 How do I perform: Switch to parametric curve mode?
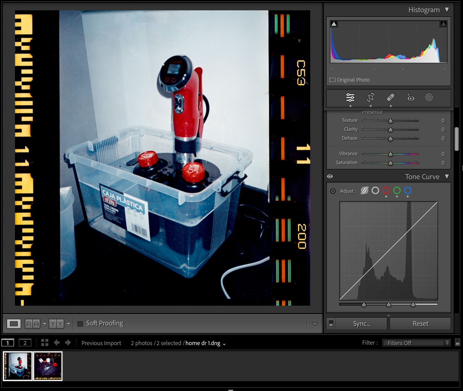tap(365, 191)
